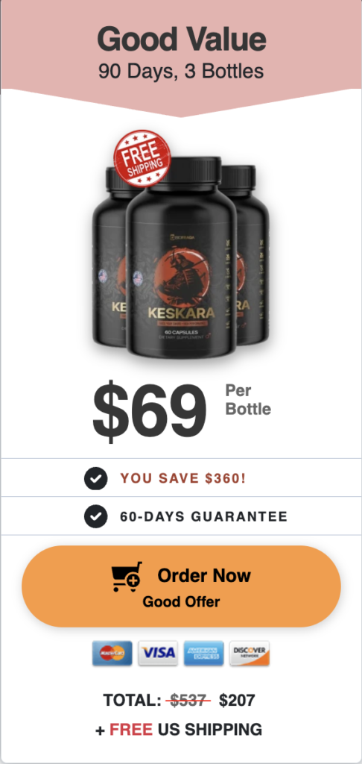This screenshot has width=362, height=764.
Task: Click the right Keskara bottle
Action: pos(252,255)
